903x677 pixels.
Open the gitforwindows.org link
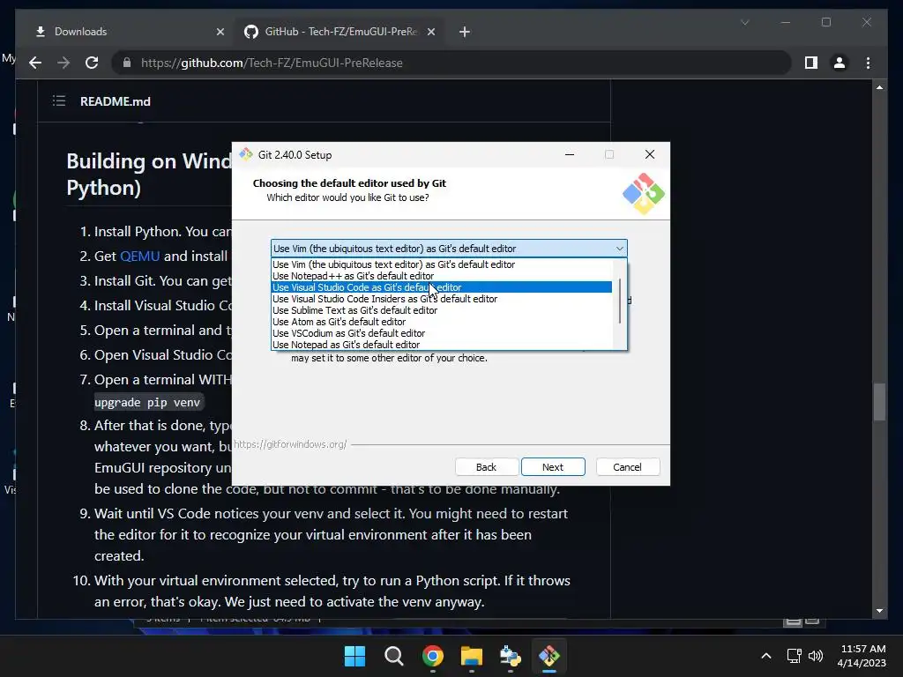tap(290, 444)
